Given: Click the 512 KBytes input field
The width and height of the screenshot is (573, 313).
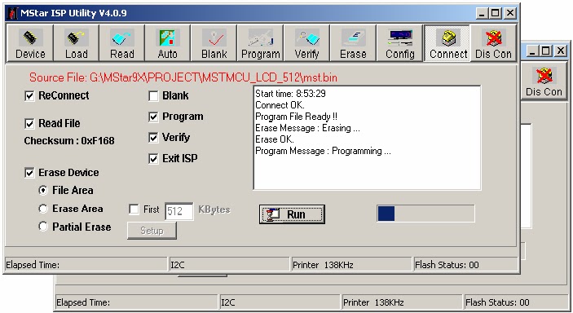Looking at the screenshot, I should point(179,211).
